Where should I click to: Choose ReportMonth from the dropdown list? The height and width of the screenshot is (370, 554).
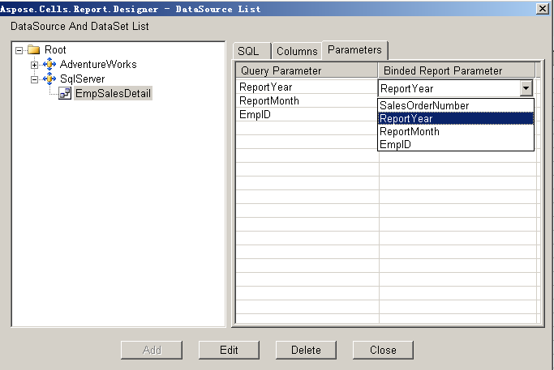tap(456, 131)
